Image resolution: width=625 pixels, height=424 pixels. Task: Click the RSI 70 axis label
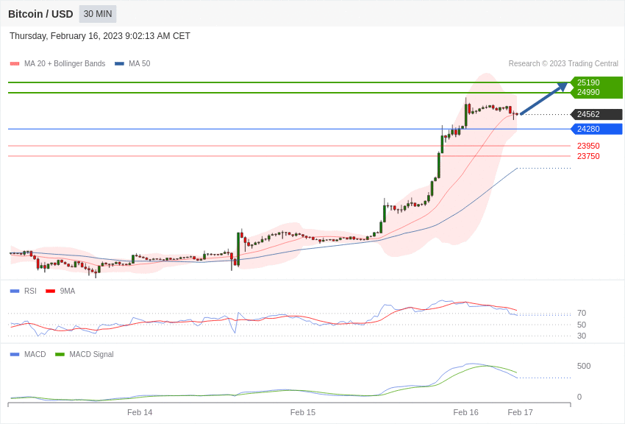click(x=582, y=313)
